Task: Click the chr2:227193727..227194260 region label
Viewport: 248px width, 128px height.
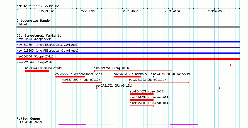Action: click(38, 6)
